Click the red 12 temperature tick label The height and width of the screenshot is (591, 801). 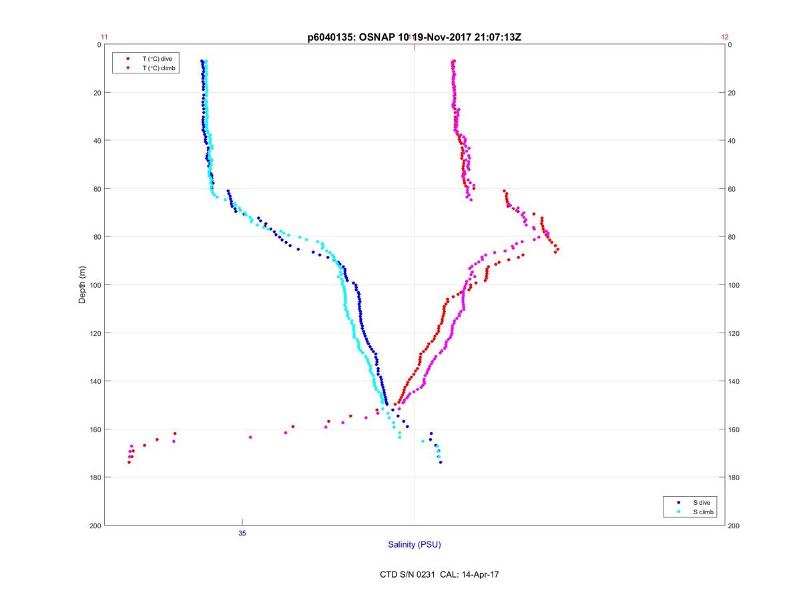tap(725, 37)
